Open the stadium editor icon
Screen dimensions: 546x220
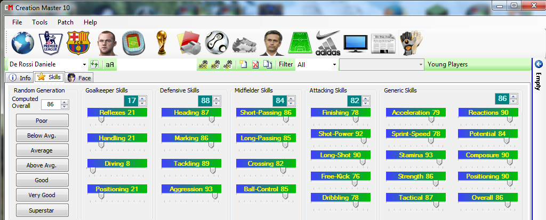[x=133, y=43]
